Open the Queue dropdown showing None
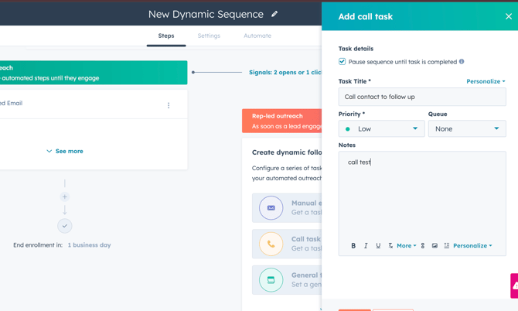This screenshot has width=518, height=311. (466, 129)
